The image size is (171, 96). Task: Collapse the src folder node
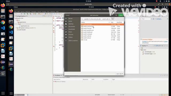coord(16,20)
